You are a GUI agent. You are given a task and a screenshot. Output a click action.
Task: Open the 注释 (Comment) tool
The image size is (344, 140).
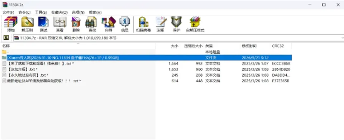(161, 24)
